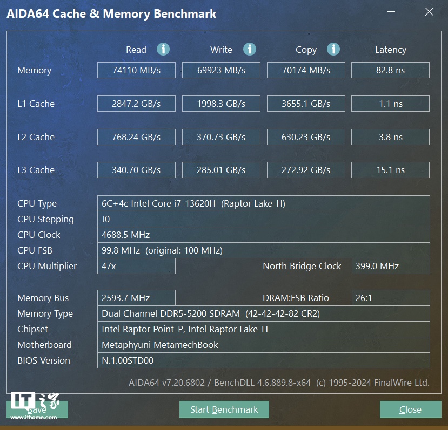Select the Memory Type DDR5-5200 field
Image resolution: width=448 pixels, height=430 pixels.
pos(263,313)
